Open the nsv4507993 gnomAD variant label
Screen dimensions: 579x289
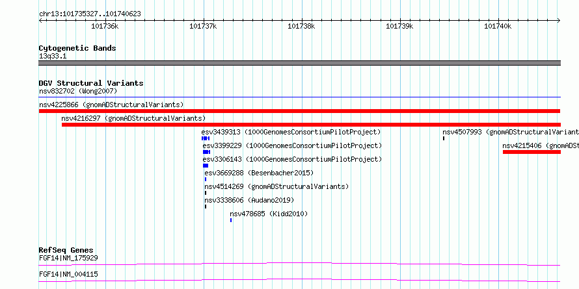(511, 132)
